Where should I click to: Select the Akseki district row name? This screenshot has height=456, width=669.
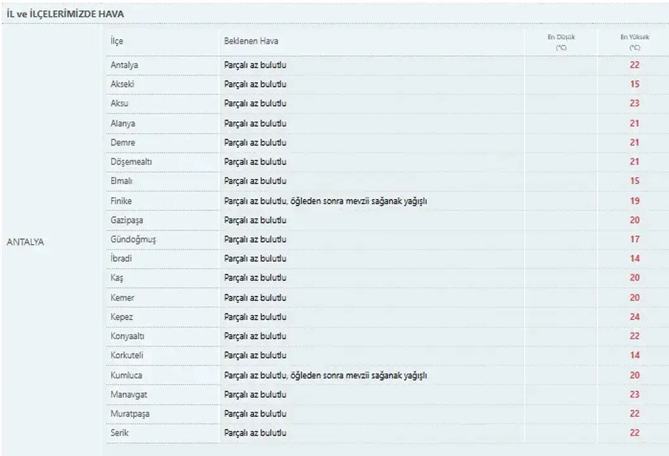click(x=122, y=84)
